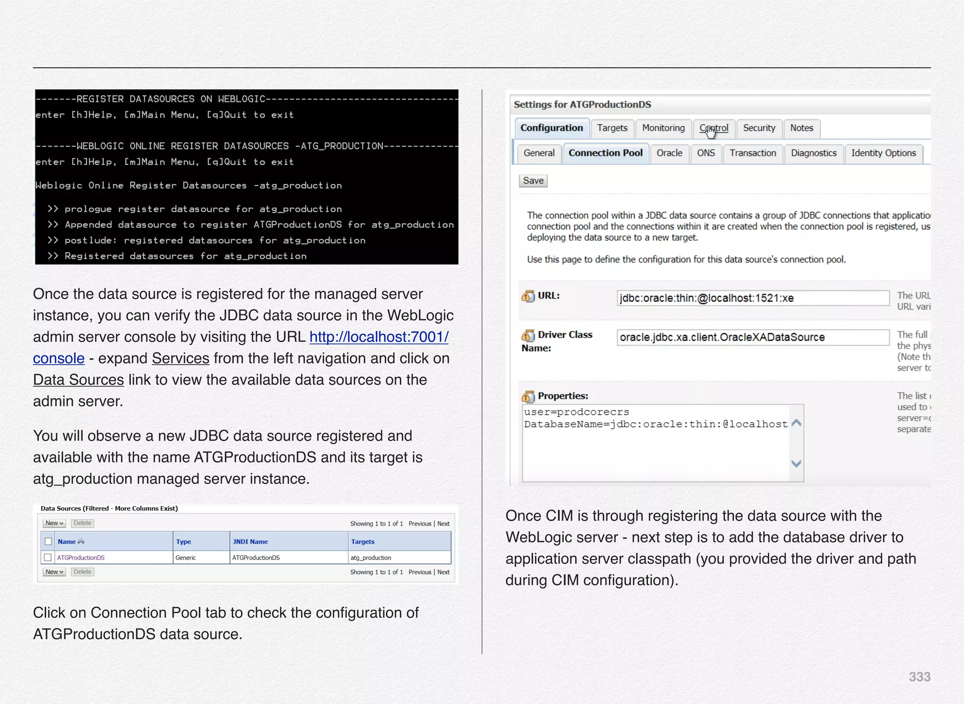
Task: Click into the Driver Class Name field
Action: pyautogui.click(x=753, y=337)
